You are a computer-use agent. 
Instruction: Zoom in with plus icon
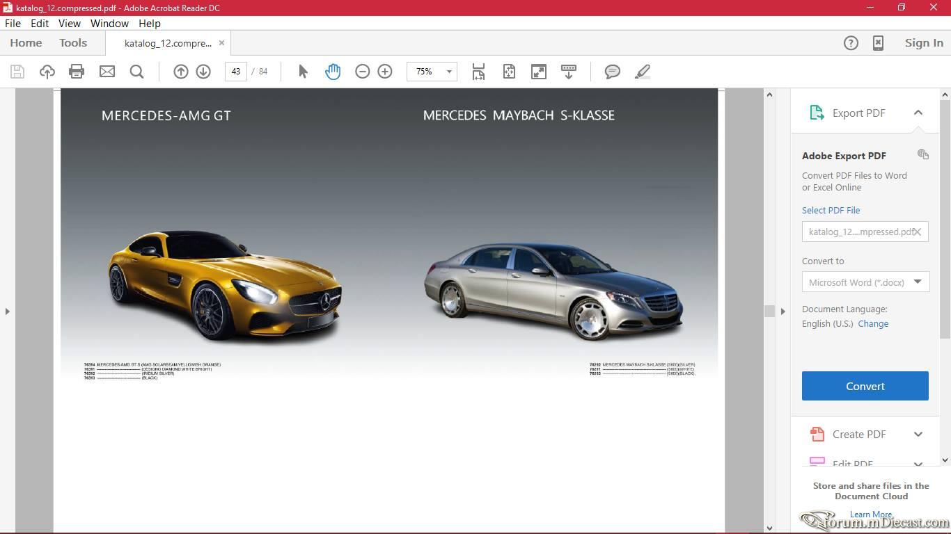pos(385,72)
